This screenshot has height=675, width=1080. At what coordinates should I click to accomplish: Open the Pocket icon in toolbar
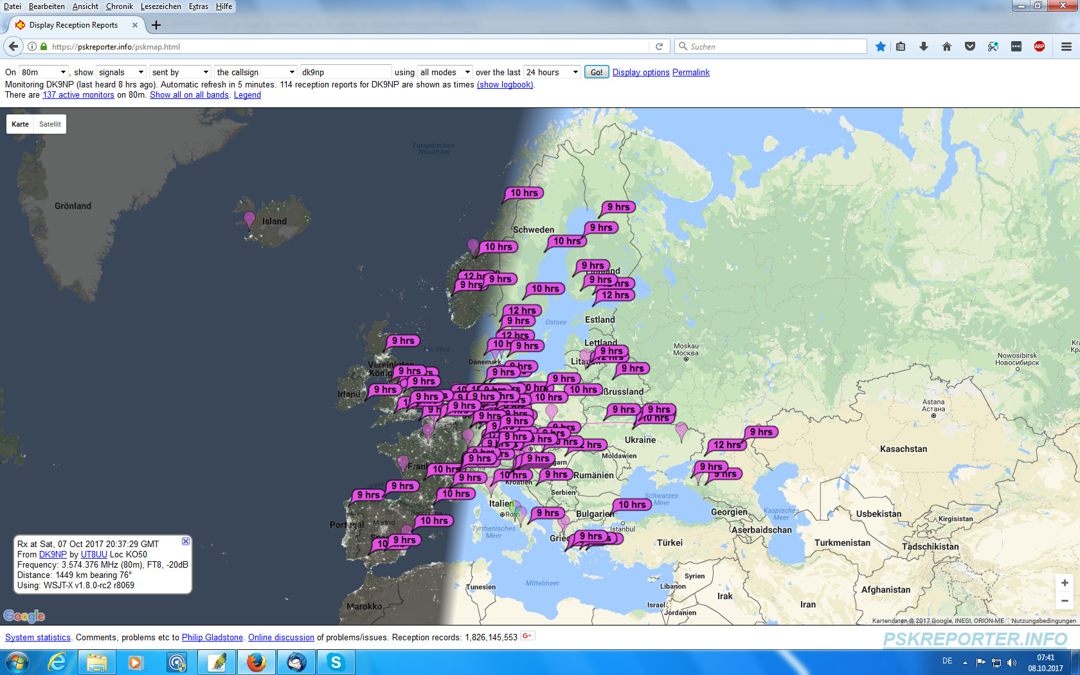click(970, 46)
